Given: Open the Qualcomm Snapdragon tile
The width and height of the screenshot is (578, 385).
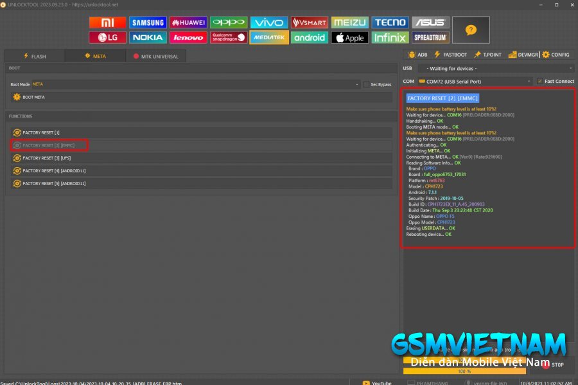Looking at the screenshot, I should 229,38.
